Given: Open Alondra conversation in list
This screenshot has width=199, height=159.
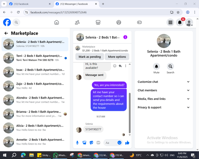Looking at the screenshot, I should (x=35, y=100).
